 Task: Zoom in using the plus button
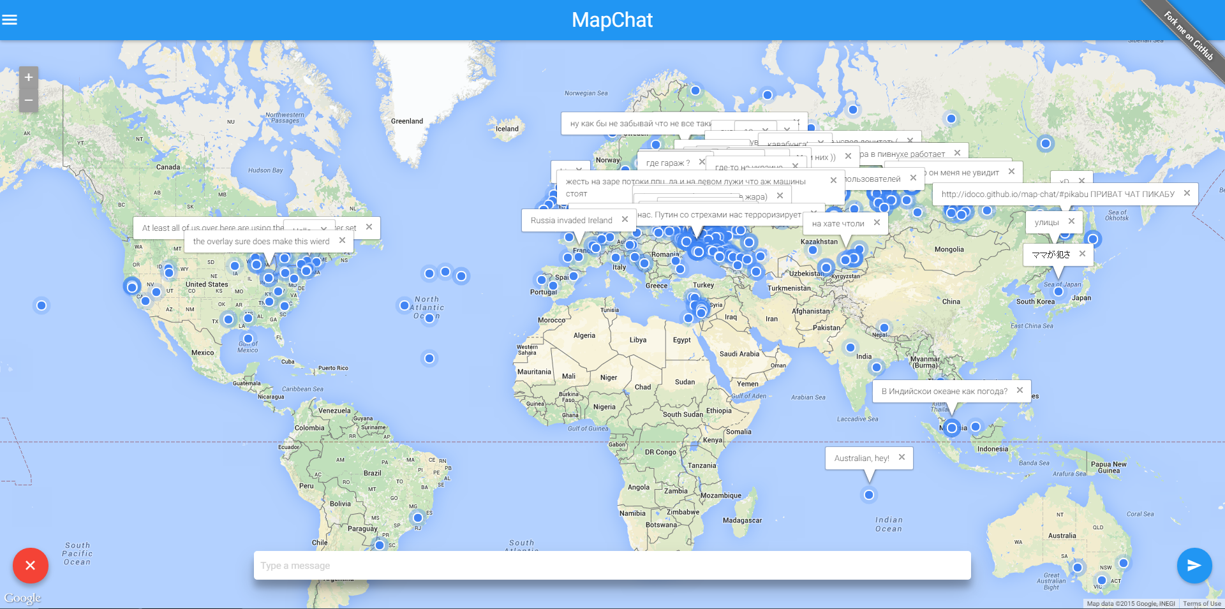[28, 77]
